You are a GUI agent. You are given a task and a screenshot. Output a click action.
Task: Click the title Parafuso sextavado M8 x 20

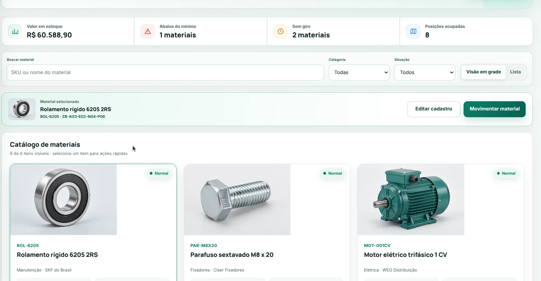point(232,255)
